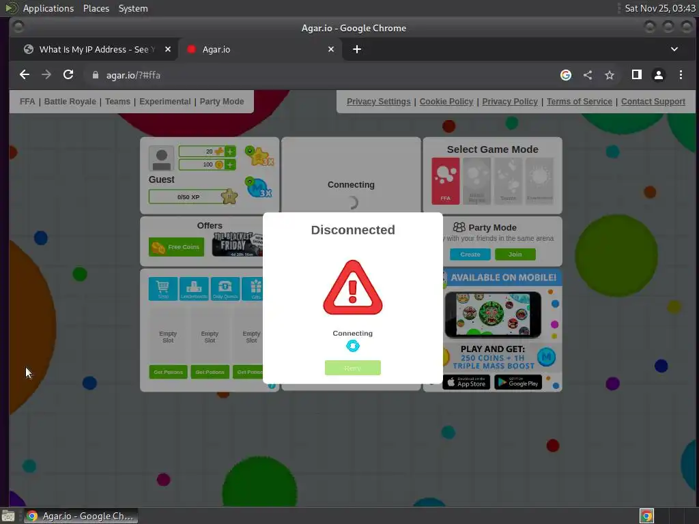Select FFA game mode tile
The image size is (699, 524).
click(445, 181)
